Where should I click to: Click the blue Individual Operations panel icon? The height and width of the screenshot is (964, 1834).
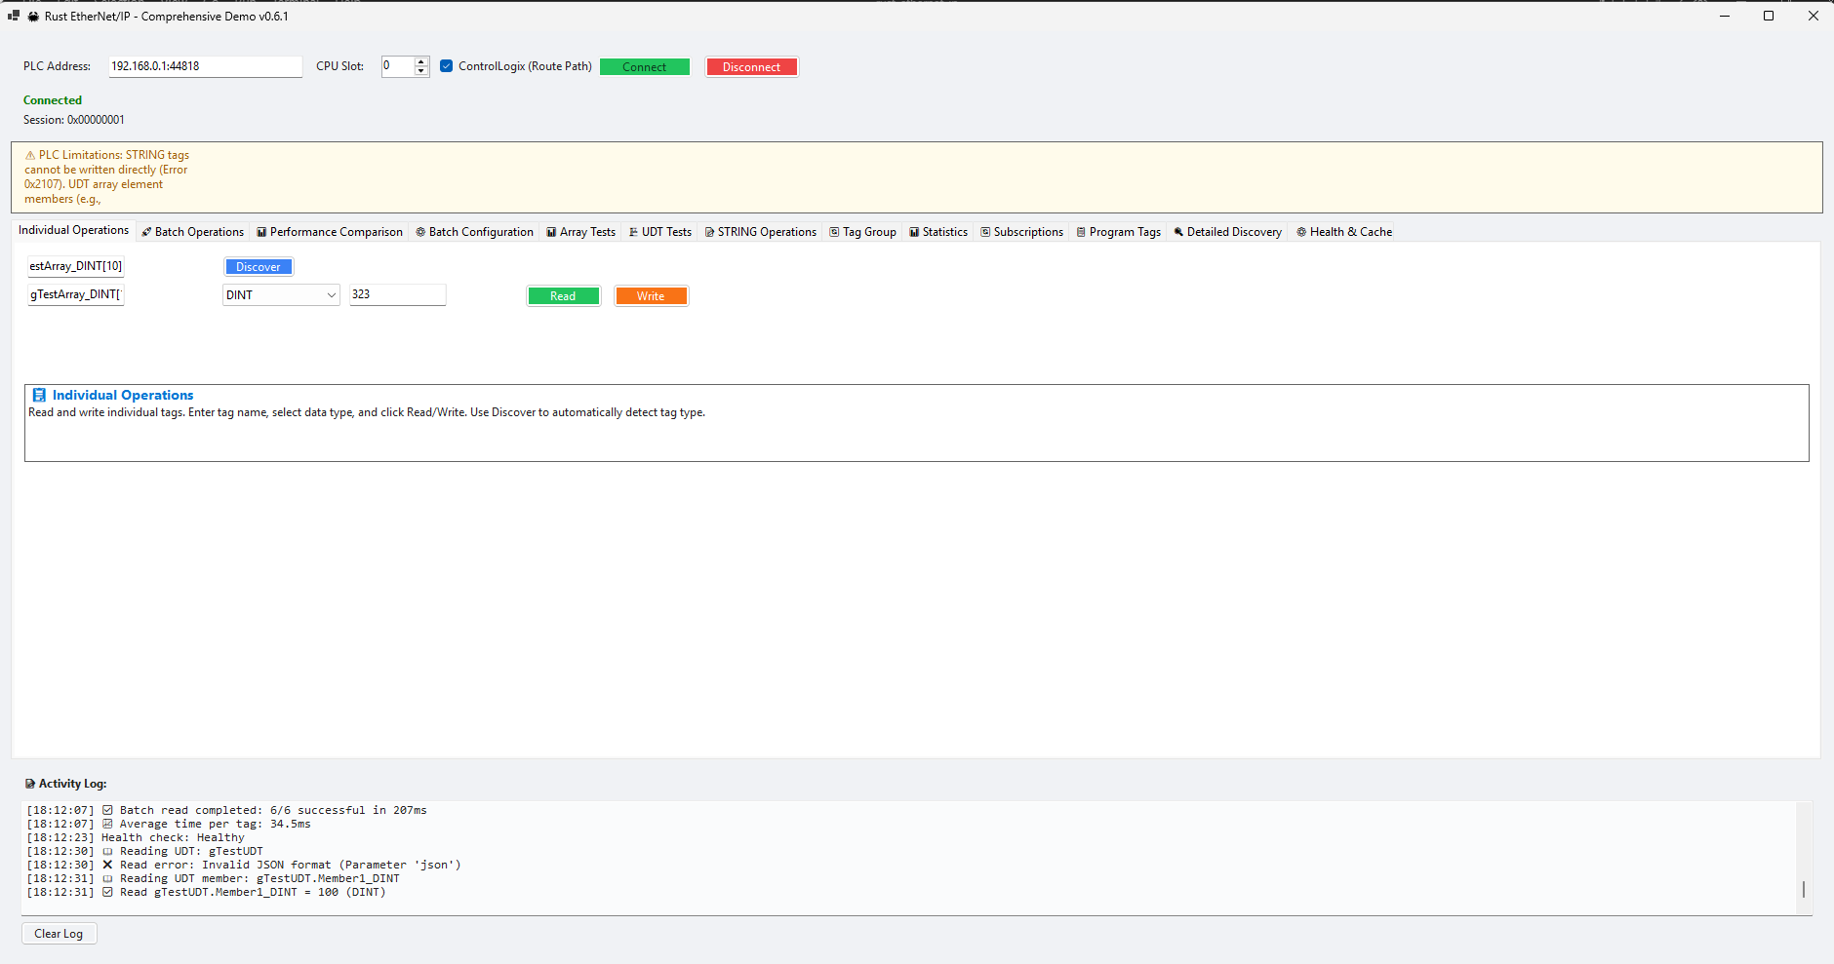39,395
